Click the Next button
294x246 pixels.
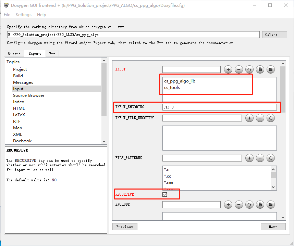(273, 227)
